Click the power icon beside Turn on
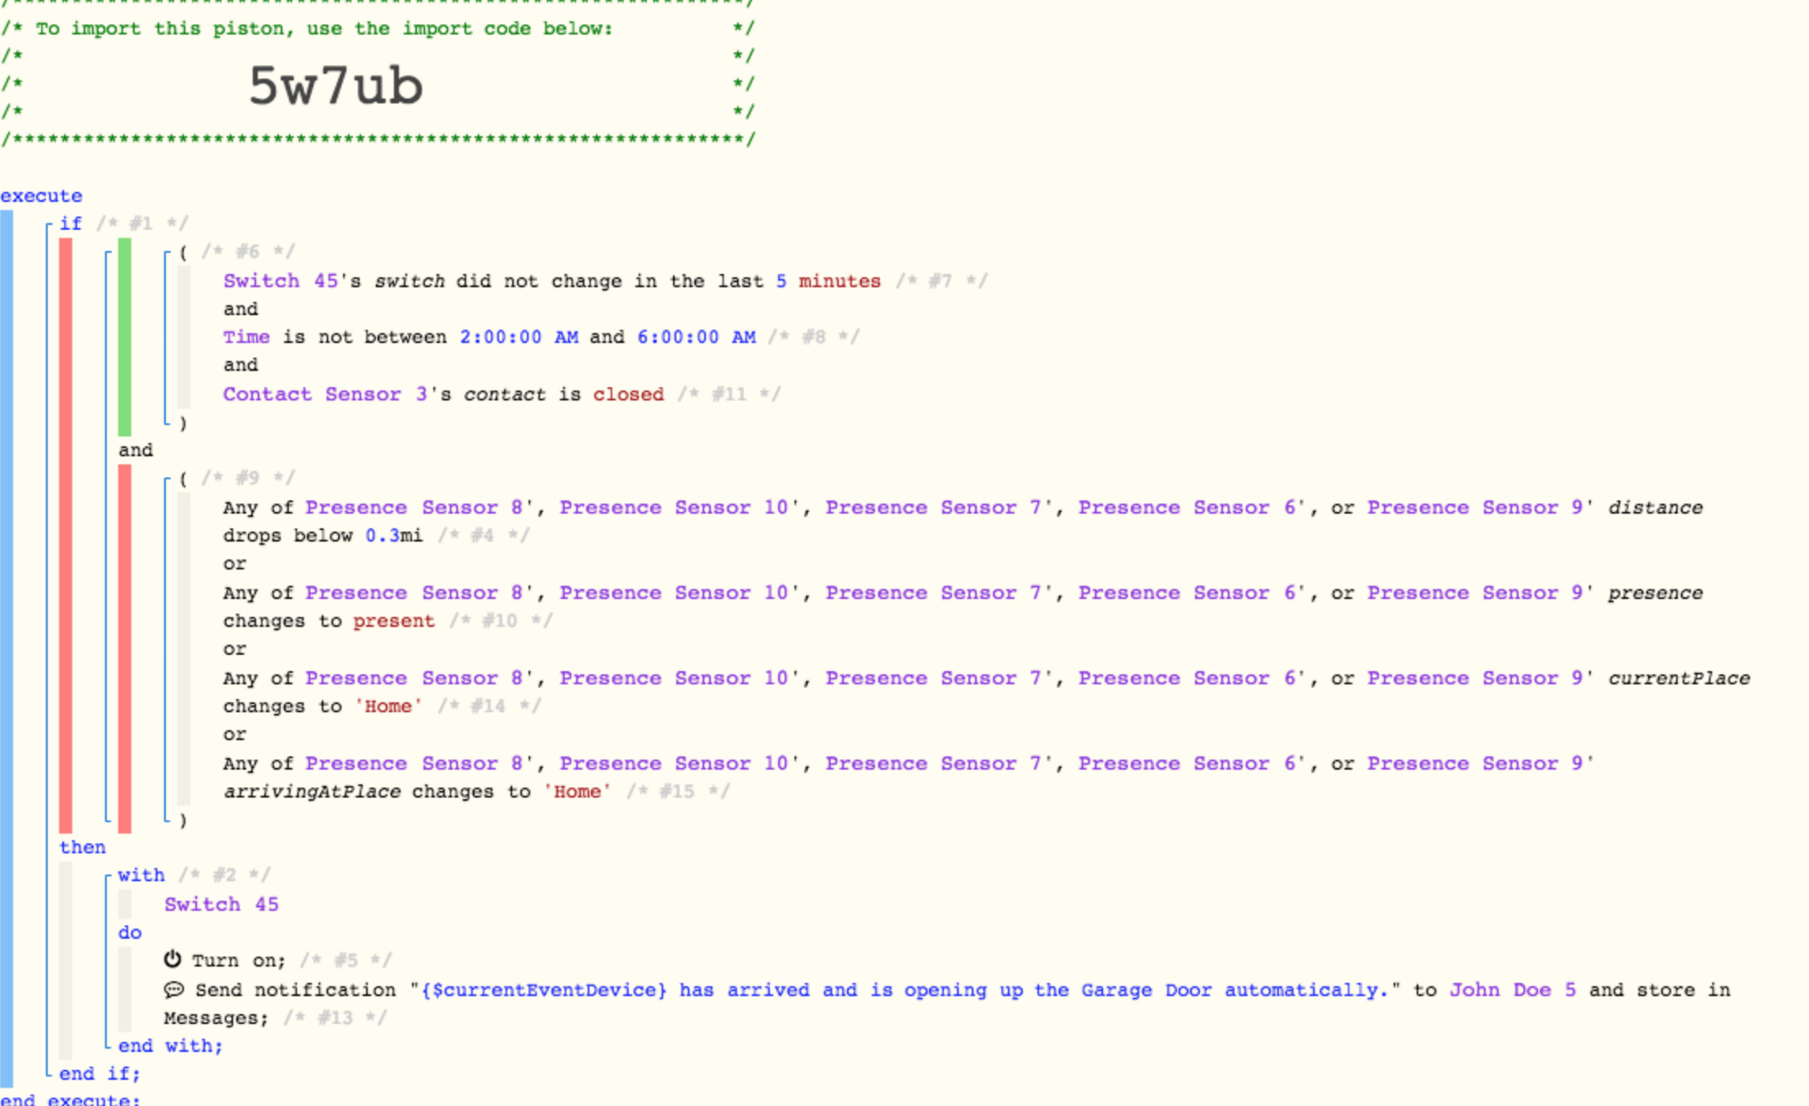 (x=172, y=958)
